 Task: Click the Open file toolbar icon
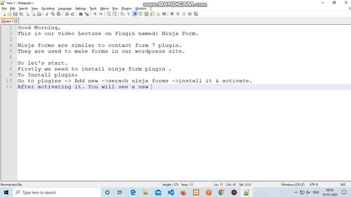coord(9,14)
